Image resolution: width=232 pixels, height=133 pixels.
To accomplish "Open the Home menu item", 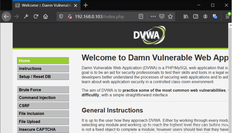I will [43, 61].
